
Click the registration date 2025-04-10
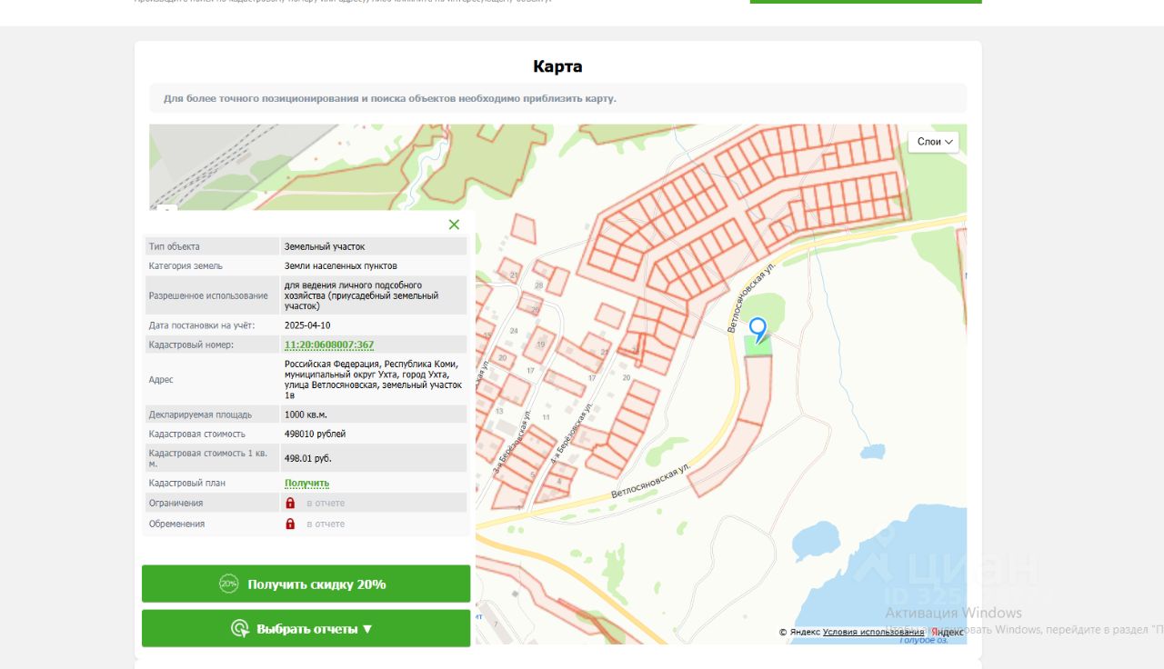coord(307,325)
